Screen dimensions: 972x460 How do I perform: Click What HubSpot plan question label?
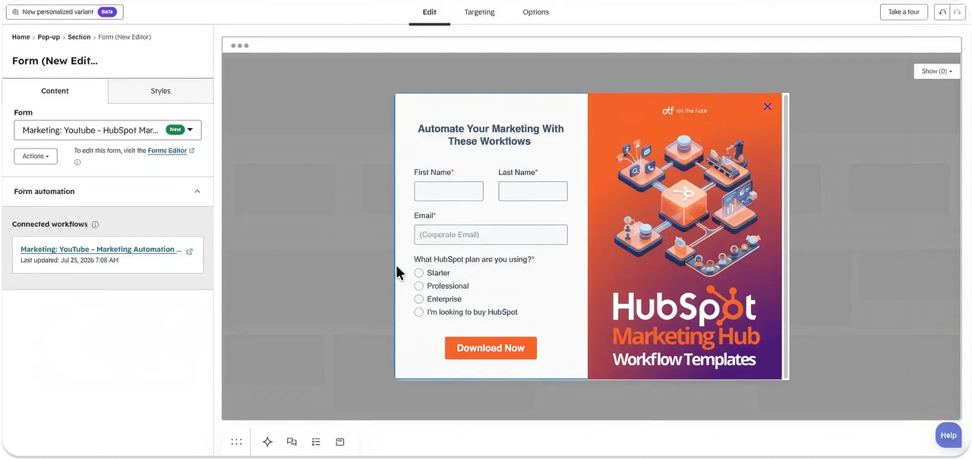(474, 259)
